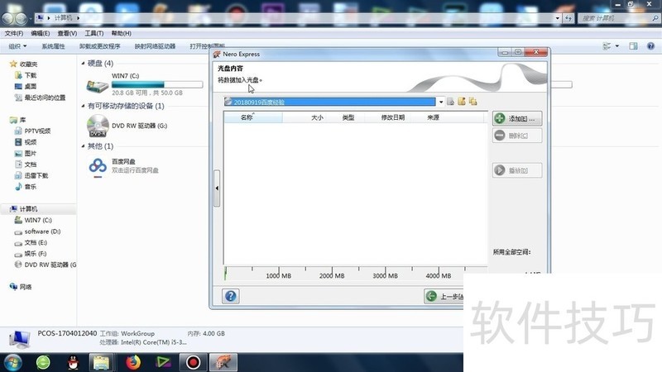Click the Back (上一步) button
The image size is (662, 372).
444,296
